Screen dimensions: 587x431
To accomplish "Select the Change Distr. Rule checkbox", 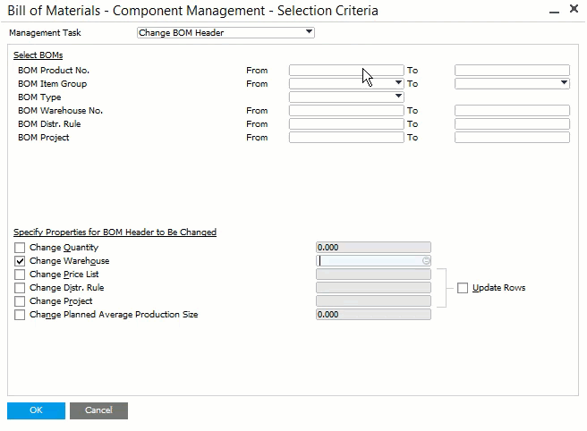I will coord(20,288).
